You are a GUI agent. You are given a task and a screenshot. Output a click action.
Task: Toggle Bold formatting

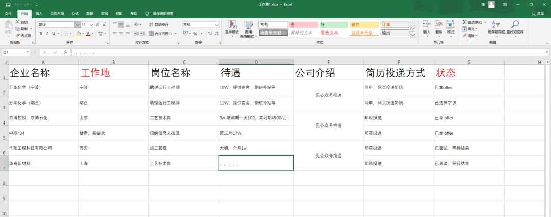(40, 34)
